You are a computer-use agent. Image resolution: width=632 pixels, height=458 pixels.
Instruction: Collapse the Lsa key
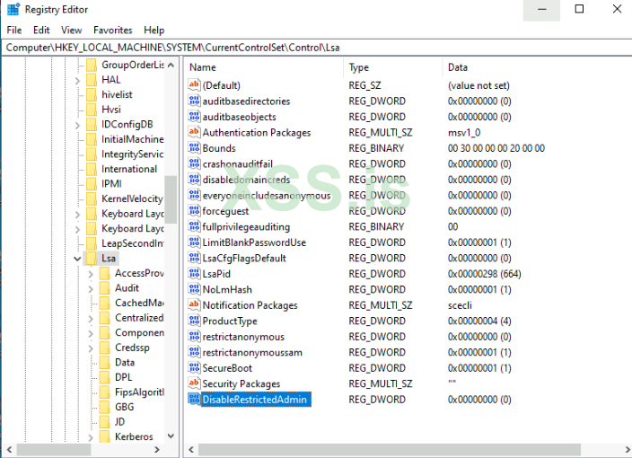[x=77, y=259]
